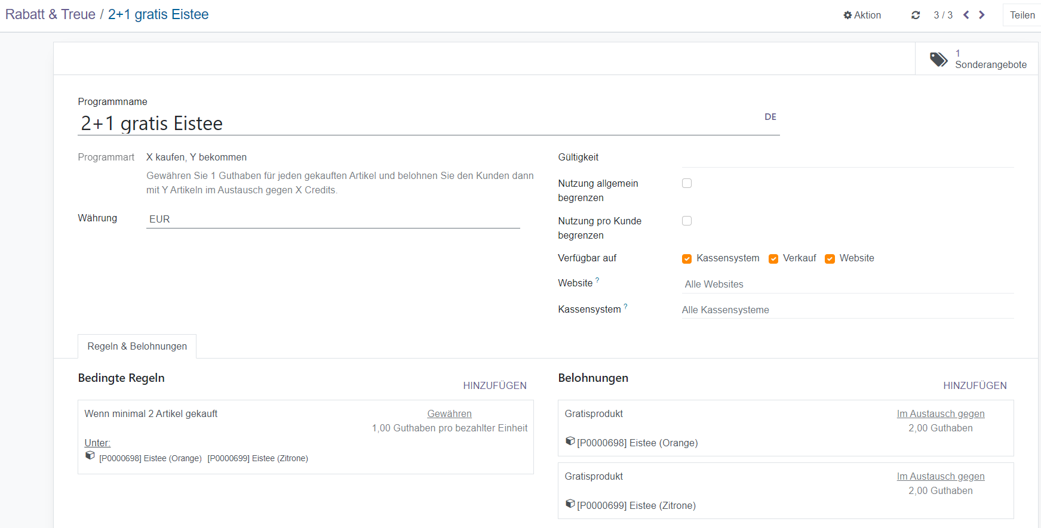Uncheck the Verkauf availability checkbox
The width and height of the screenshot is (1041, 528).
click(x=773, y=258)
